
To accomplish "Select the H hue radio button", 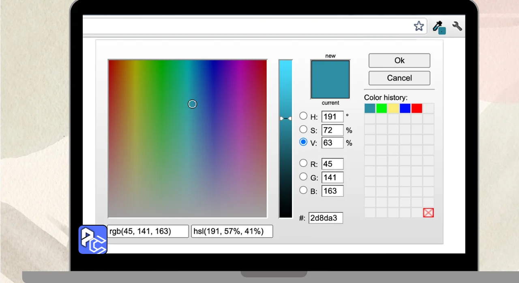I will [x=303, y=116].
